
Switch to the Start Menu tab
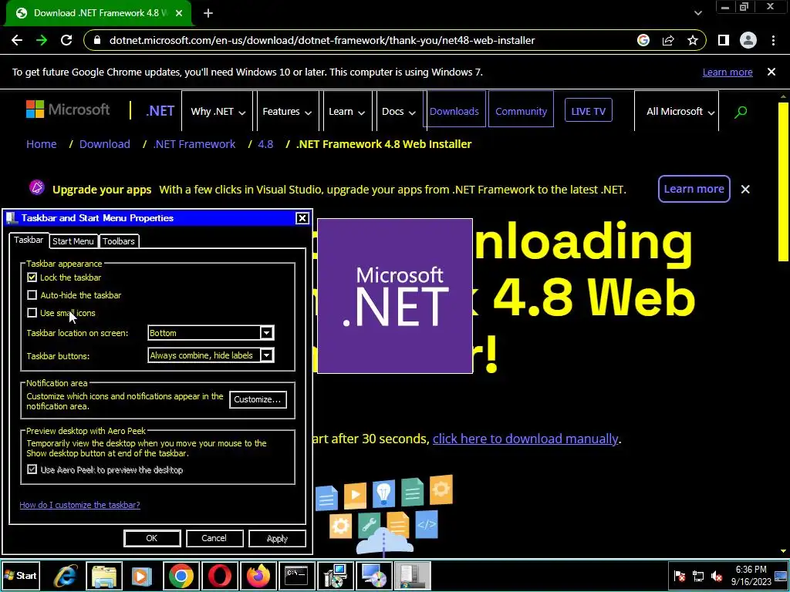73,241
